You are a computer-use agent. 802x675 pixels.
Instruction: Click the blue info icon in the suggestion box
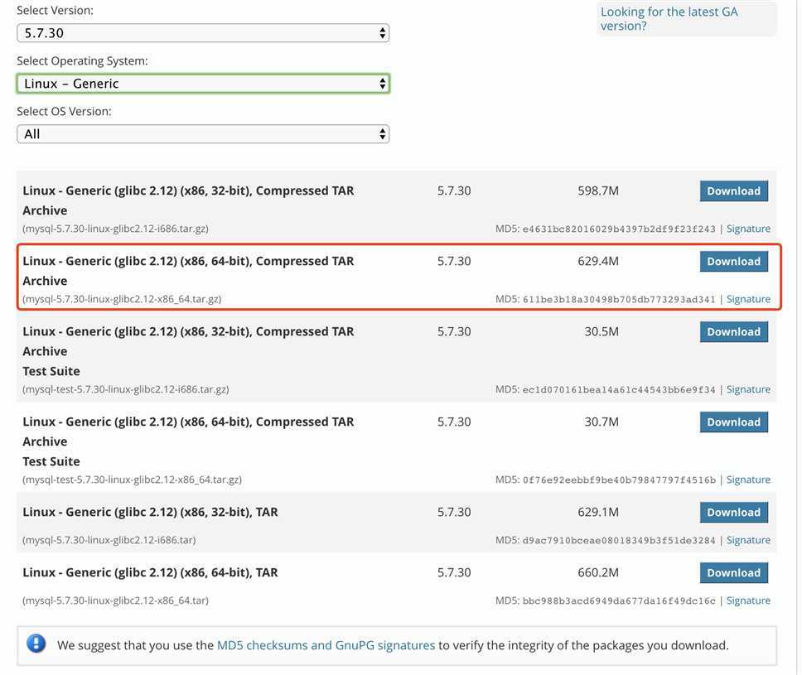36,644
